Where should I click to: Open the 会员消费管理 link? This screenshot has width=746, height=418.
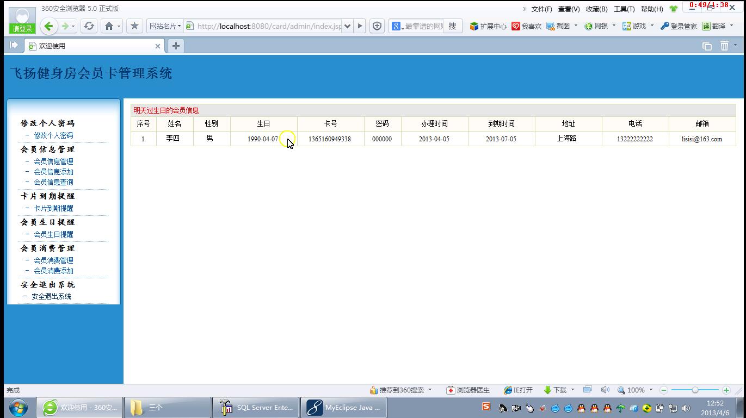coord(53,260)
